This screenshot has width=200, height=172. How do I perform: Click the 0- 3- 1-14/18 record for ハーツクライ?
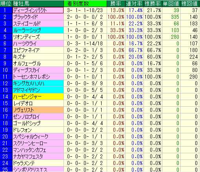pyautogui.click(x=85, y=43)
